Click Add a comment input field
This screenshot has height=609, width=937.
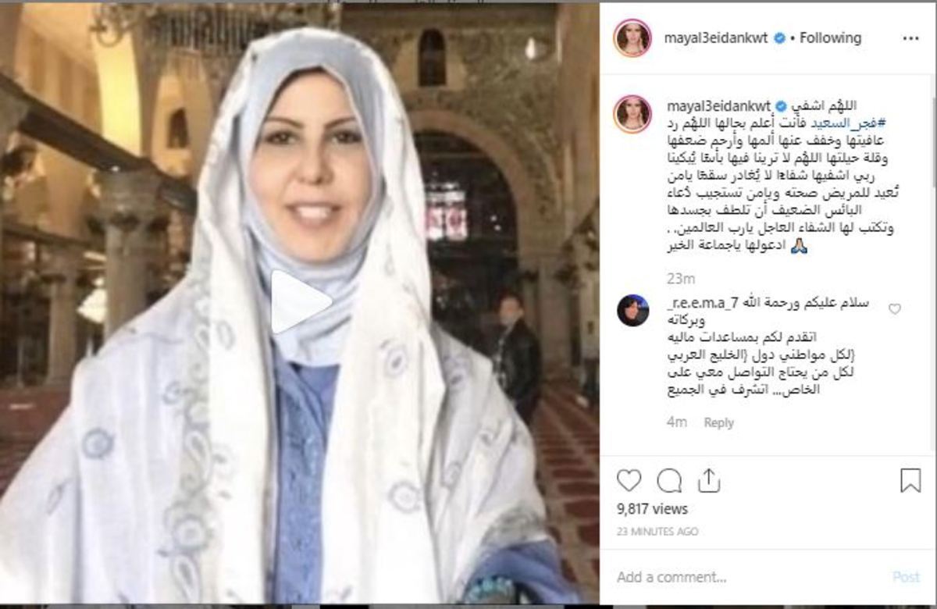750,577
